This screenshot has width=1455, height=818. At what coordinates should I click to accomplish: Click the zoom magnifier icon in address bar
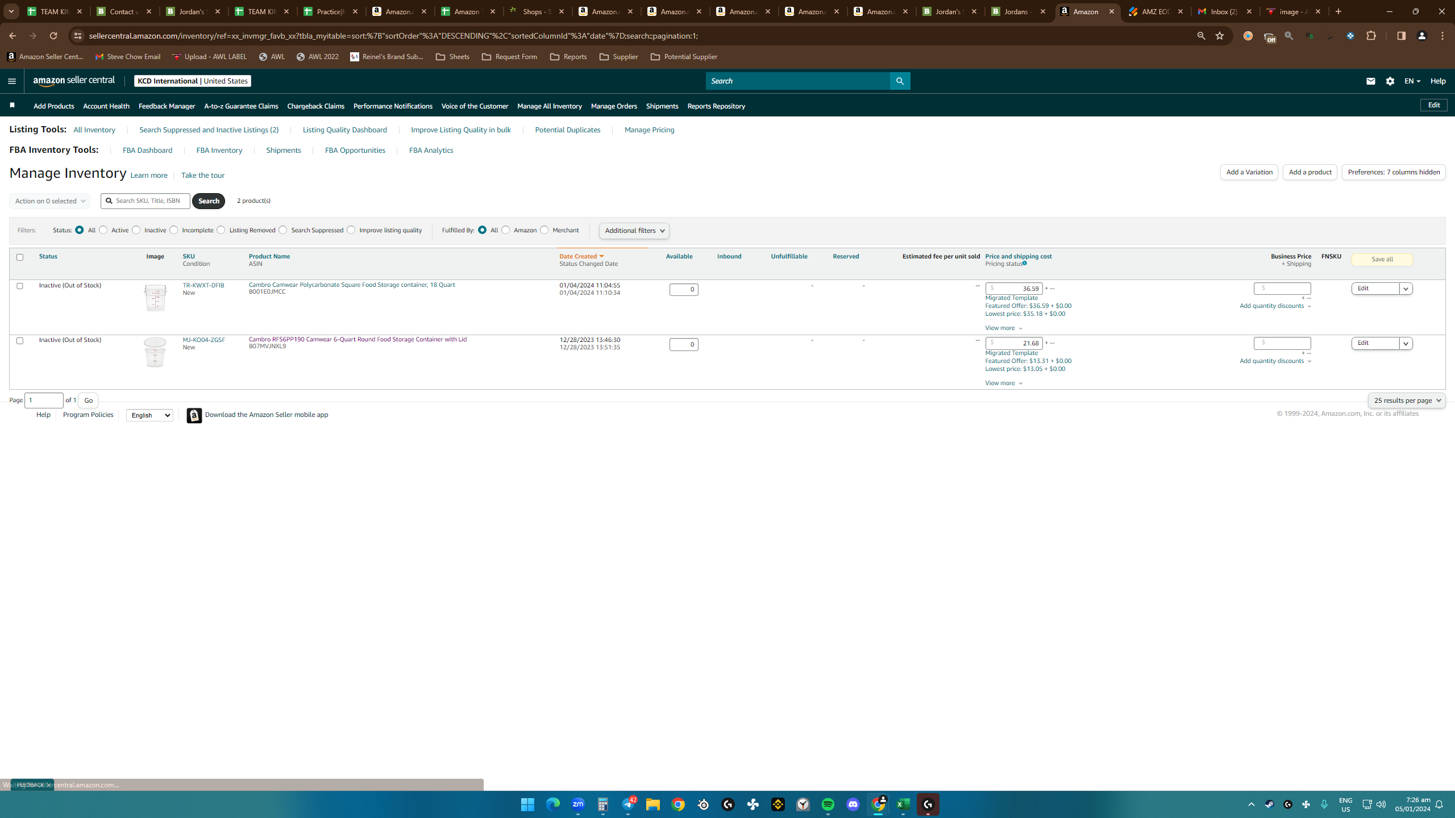tap(1201, 36)
